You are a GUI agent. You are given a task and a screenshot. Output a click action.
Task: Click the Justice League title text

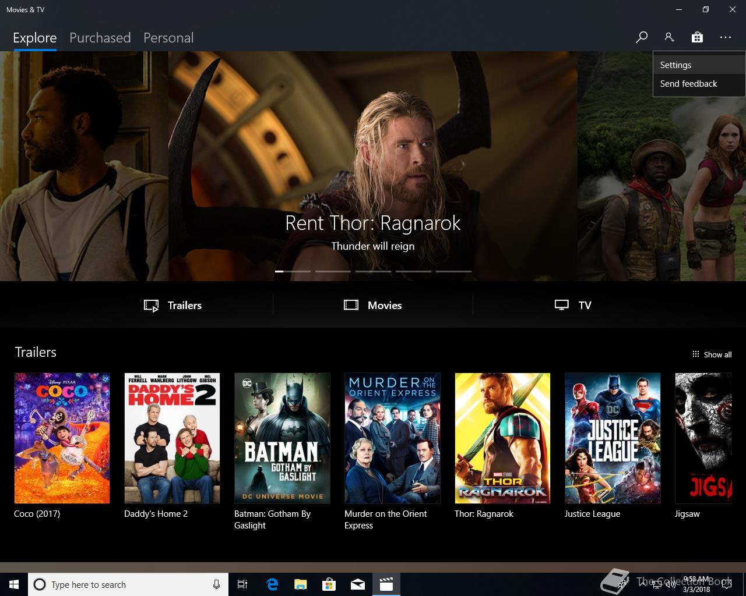(x=592, y=514)
